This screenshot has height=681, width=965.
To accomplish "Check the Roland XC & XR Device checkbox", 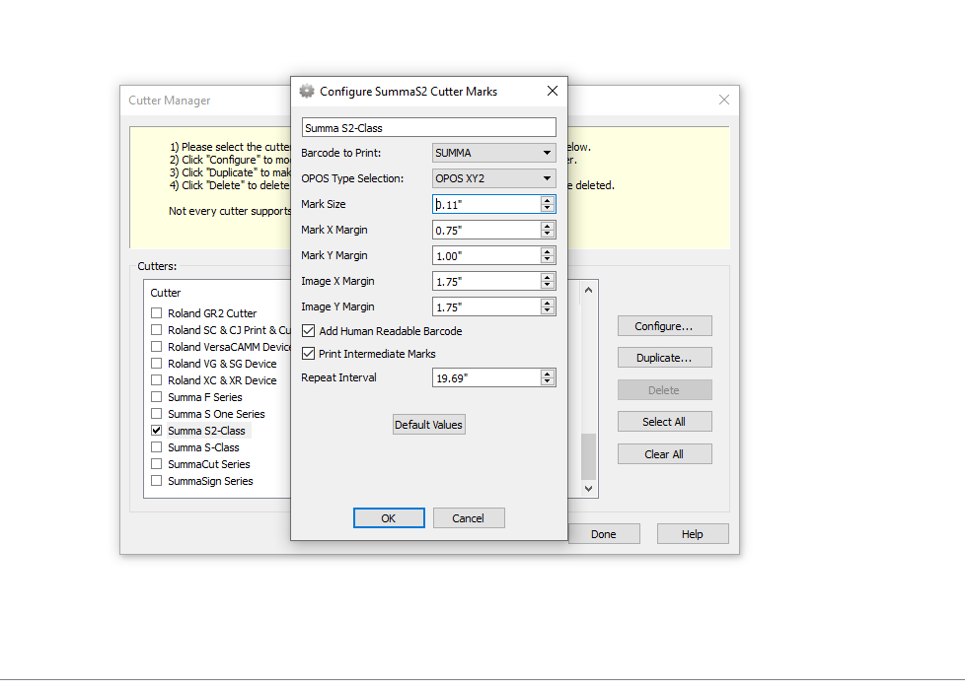I will (156, 379).
